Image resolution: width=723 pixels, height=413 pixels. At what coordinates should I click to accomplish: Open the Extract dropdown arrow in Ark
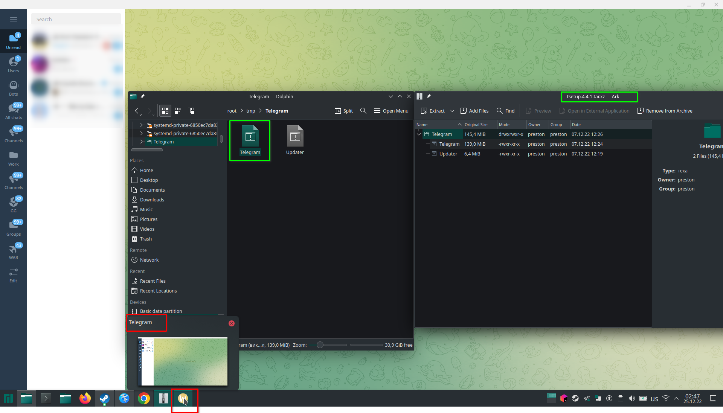[x=452, y=111]
